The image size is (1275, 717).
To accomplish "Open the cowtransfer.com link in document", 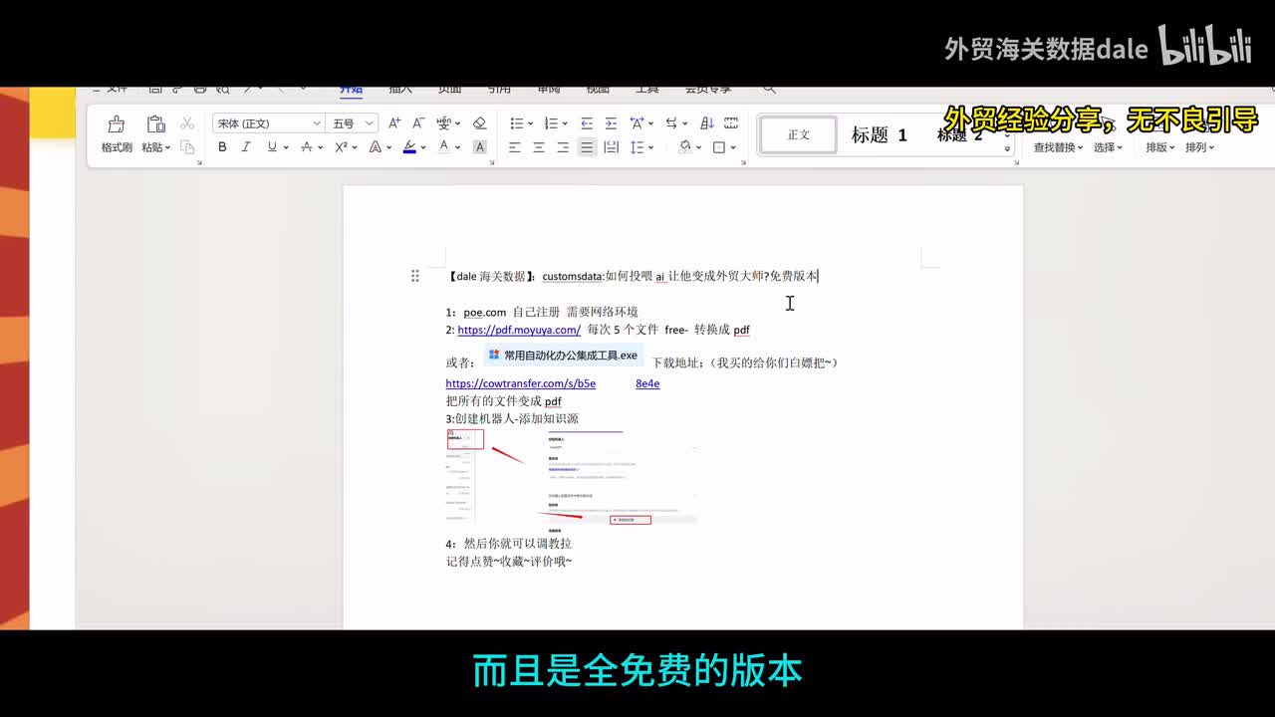I will (x=520, y=383).
